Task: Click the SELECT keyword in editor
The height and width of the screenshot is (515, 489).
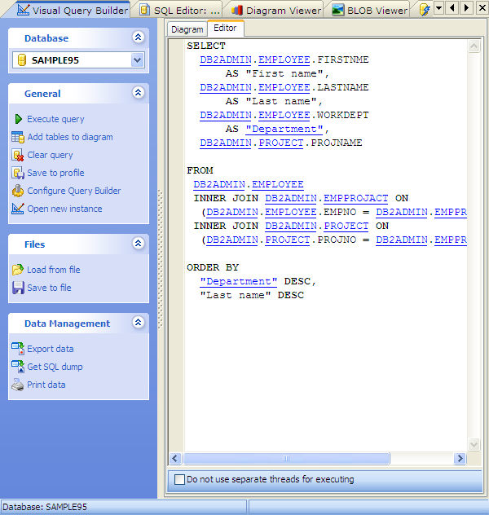Action: tap(206, 46)
